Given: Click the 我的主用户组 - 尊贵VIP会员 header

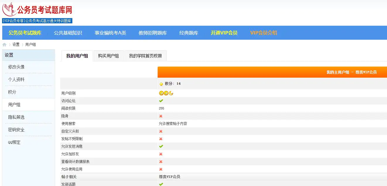Looking at the screenshot, I should tap(352, 72).
